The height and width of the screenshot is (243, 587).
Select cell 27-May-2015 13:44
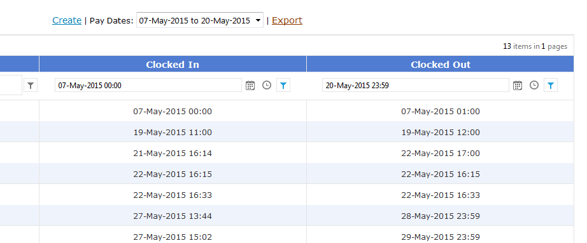click(x=173, y=216)
